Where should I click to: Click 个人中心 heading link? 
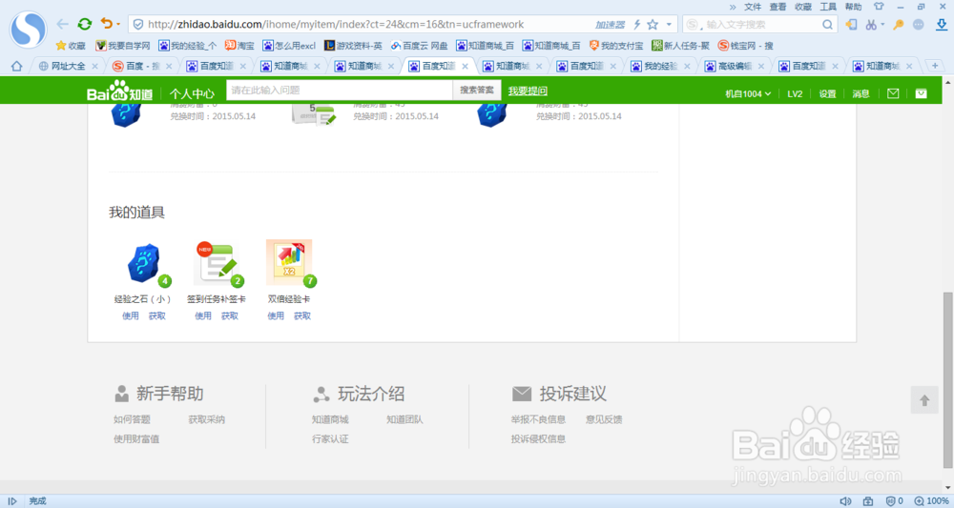pos(192,93)
